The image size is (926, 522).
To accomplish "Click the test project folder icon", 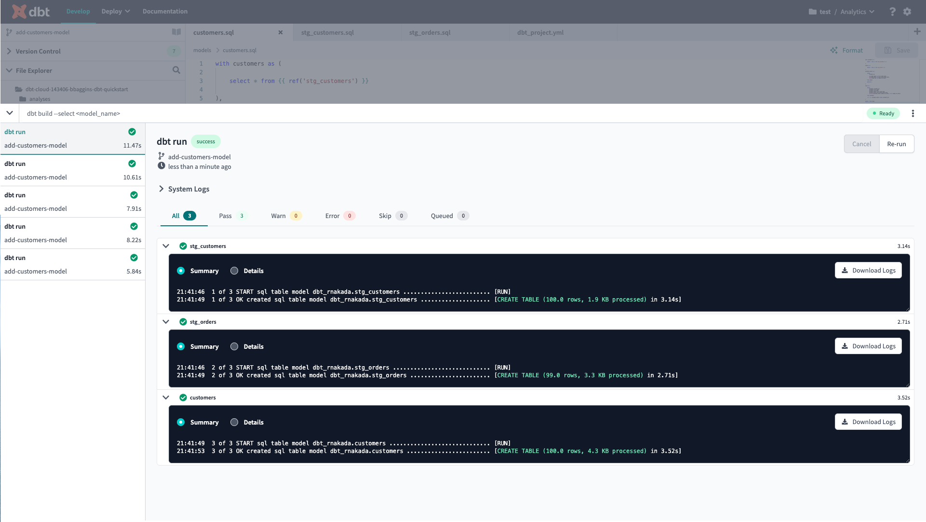I will click(x=813, y=12).
